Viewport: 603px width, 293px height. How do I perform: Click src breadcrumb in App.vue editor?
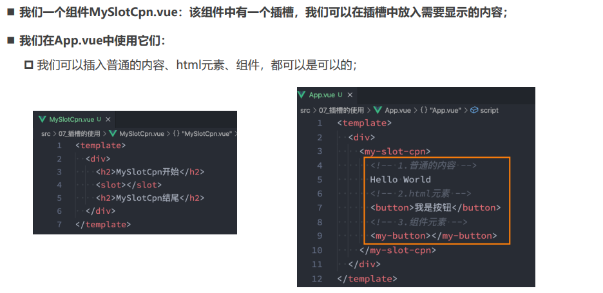pos(305,110)
